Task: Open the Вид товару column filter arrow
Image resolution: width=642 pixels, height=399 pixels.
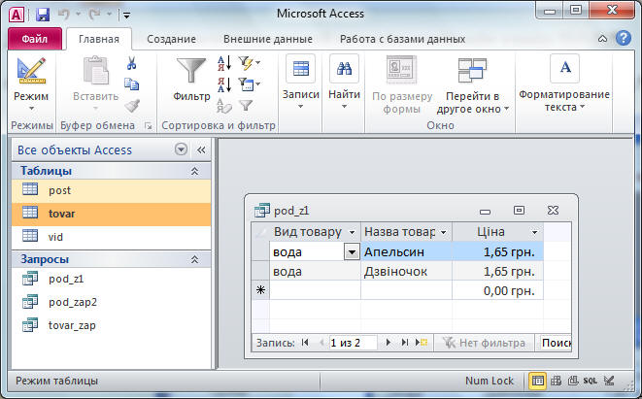Action: (x=352, y=232)
